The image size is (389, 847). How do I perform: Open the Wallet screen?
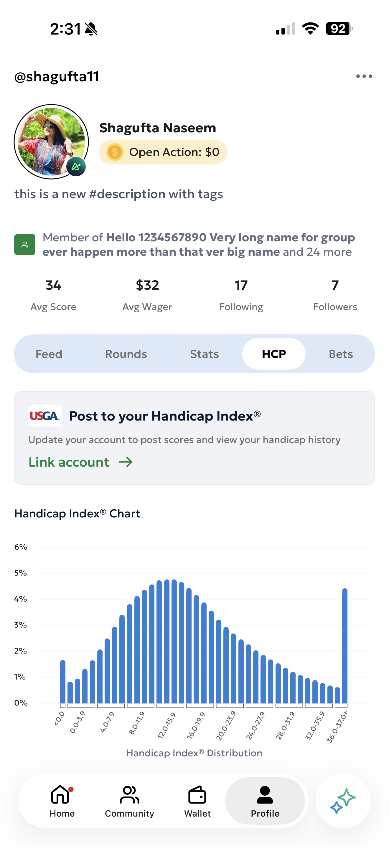tap(197, 802)
